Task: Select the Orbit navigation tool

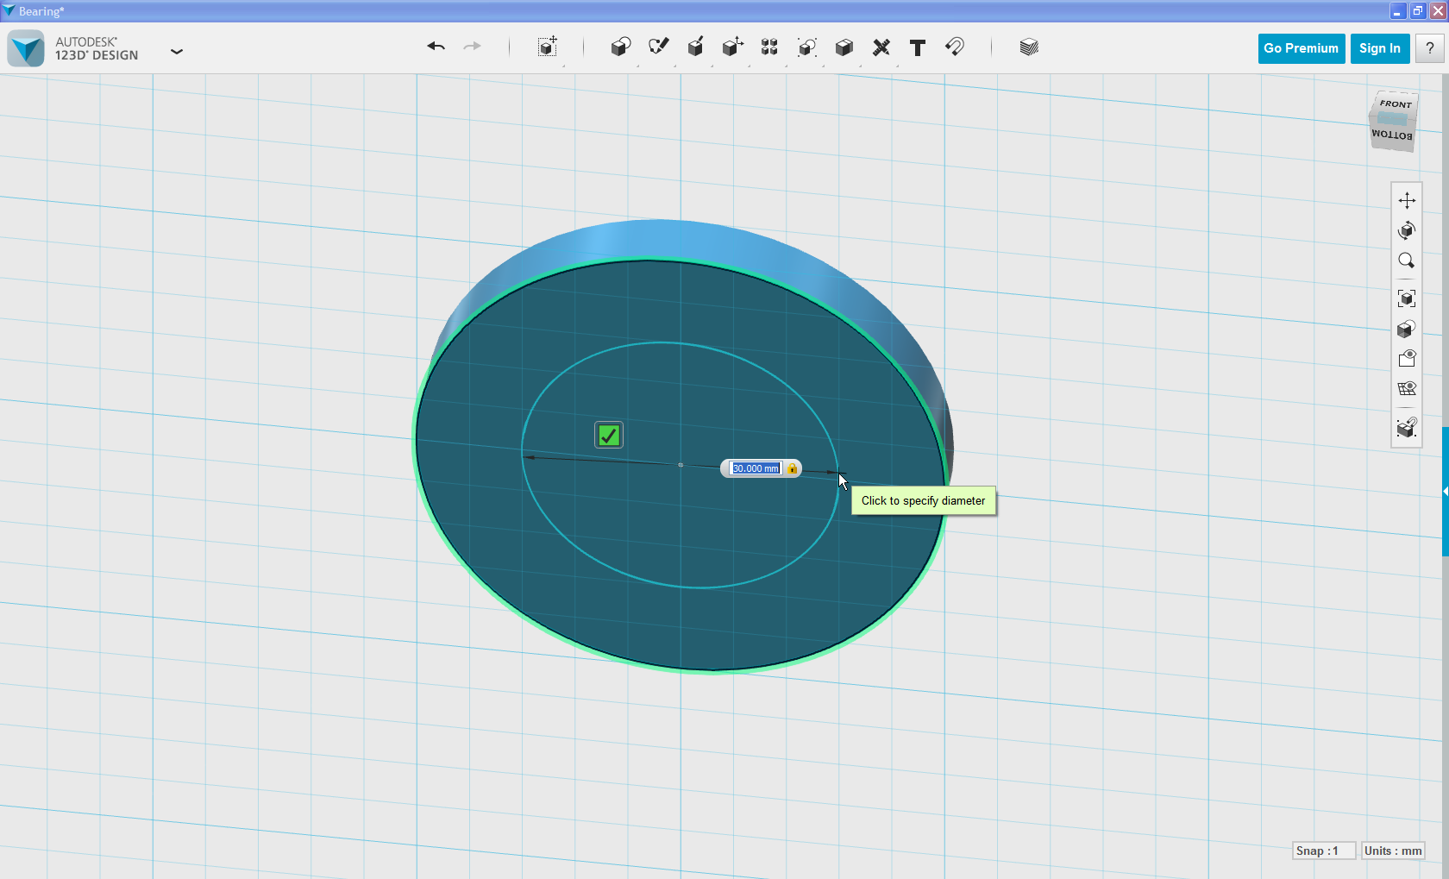Action: pyautogui.click(x=1407, y=230)
